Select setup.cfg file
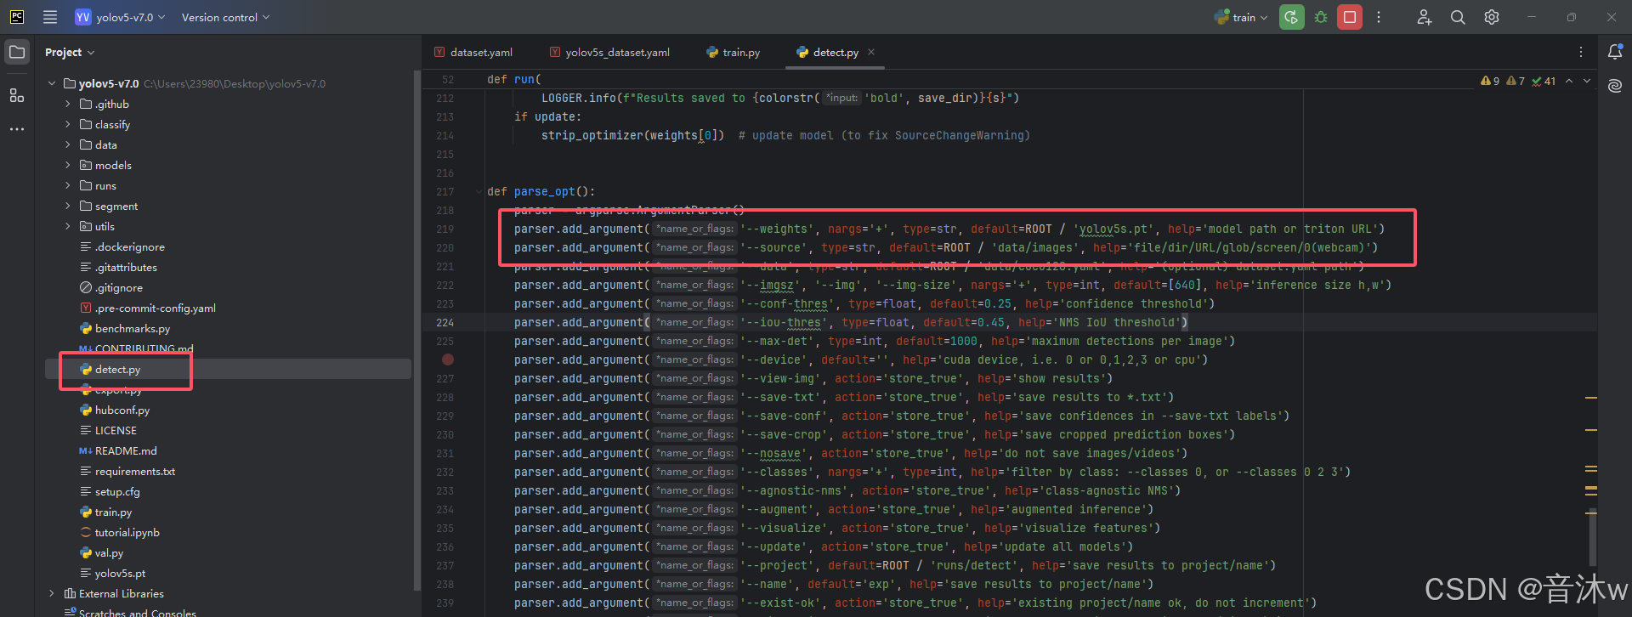The height and width of the screenshot is (617, 1632). pos(117,491)
